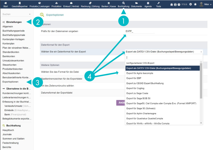Select Export für Quadratus QuadraCompta option
This screenshot has height=150, width=213.
tap(163, 119)
